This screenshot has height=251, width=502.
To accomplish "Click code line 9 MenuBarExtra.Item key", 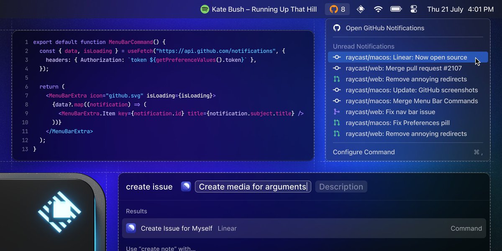I will [x=181, y=113].
